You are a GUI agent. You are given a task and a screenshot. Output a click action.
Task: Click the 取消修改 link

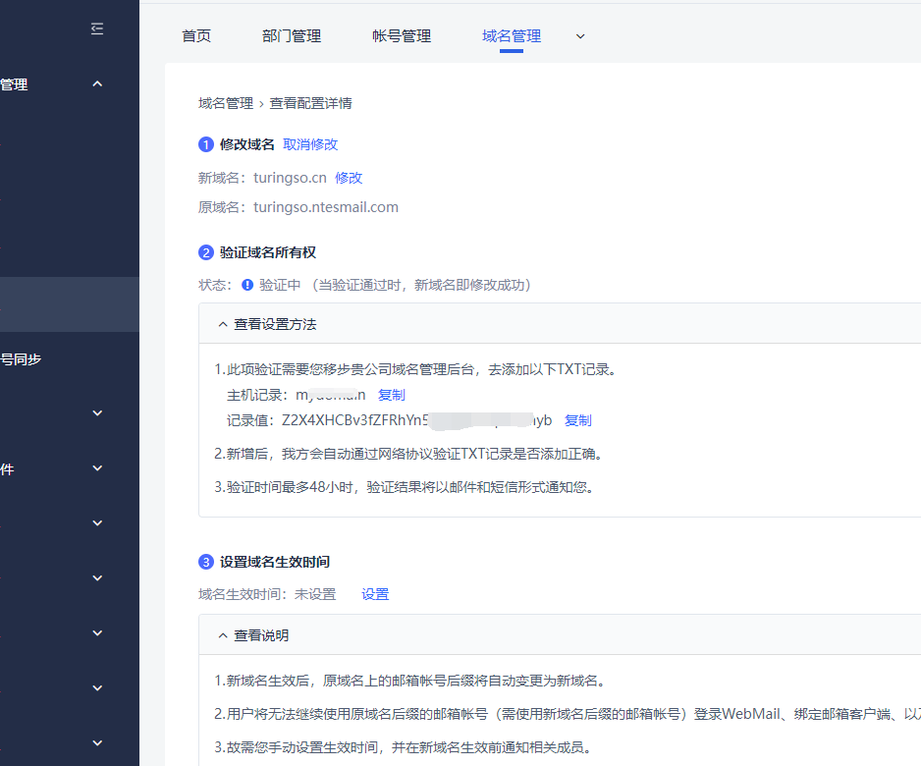(x=310, y=144)
